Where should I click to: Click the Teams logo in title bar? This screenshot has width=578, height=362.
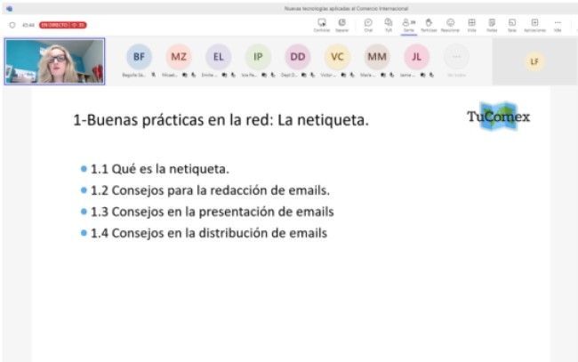pos(9,8)
